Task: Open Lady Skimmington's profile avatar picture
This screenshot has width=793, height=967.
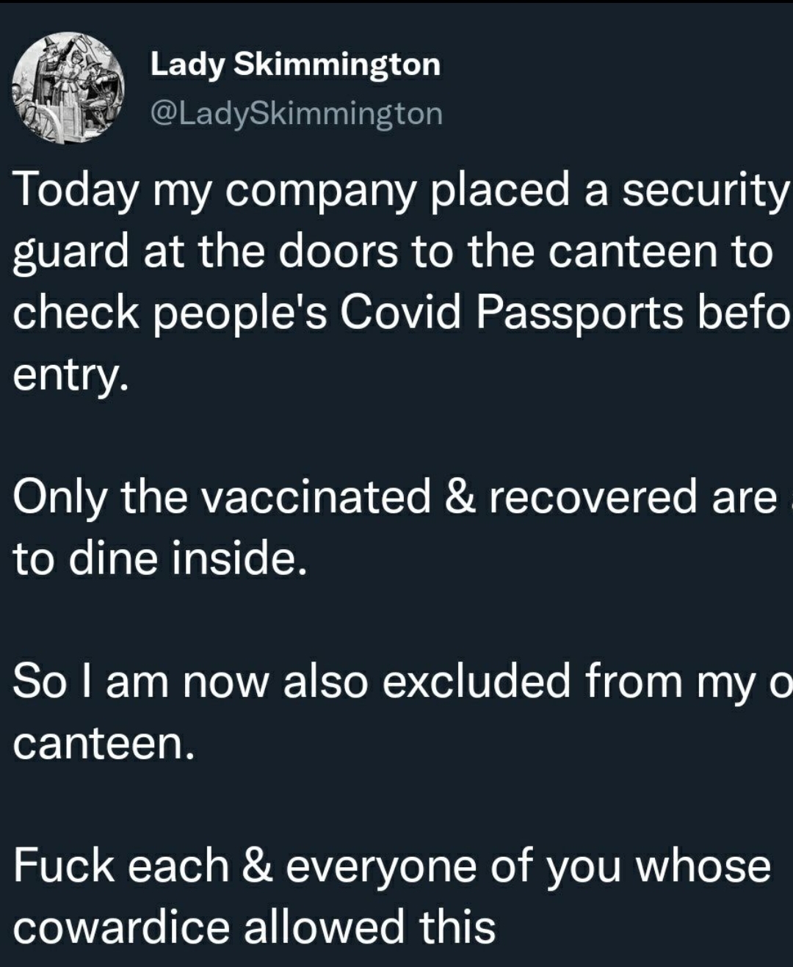Action: 68,88
